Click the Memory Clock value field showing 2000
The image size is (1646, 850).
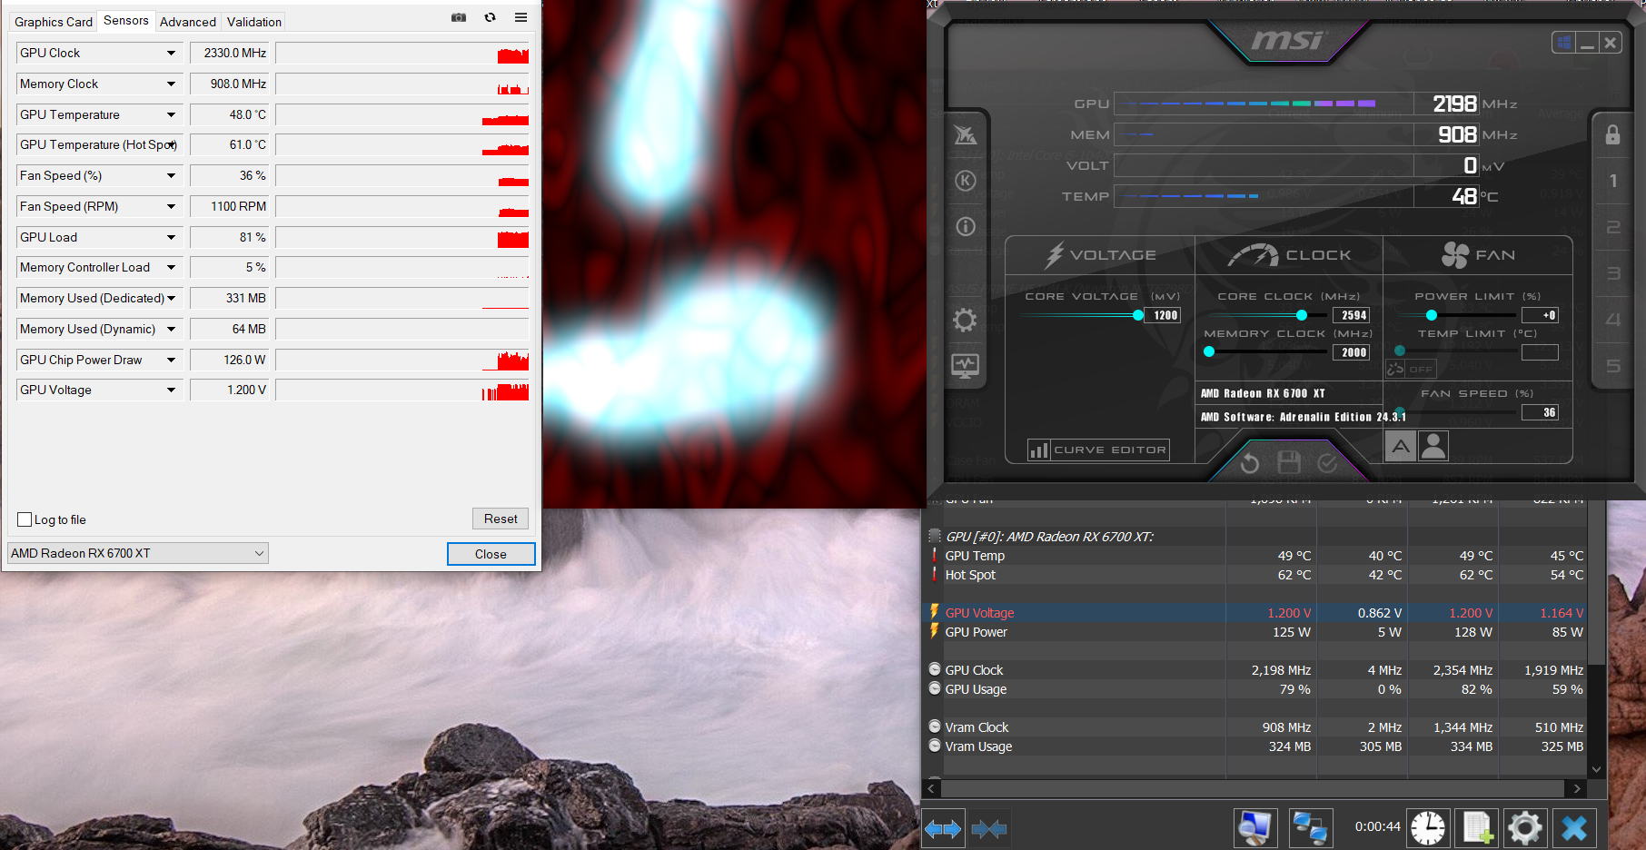(x=1351, y=352)
